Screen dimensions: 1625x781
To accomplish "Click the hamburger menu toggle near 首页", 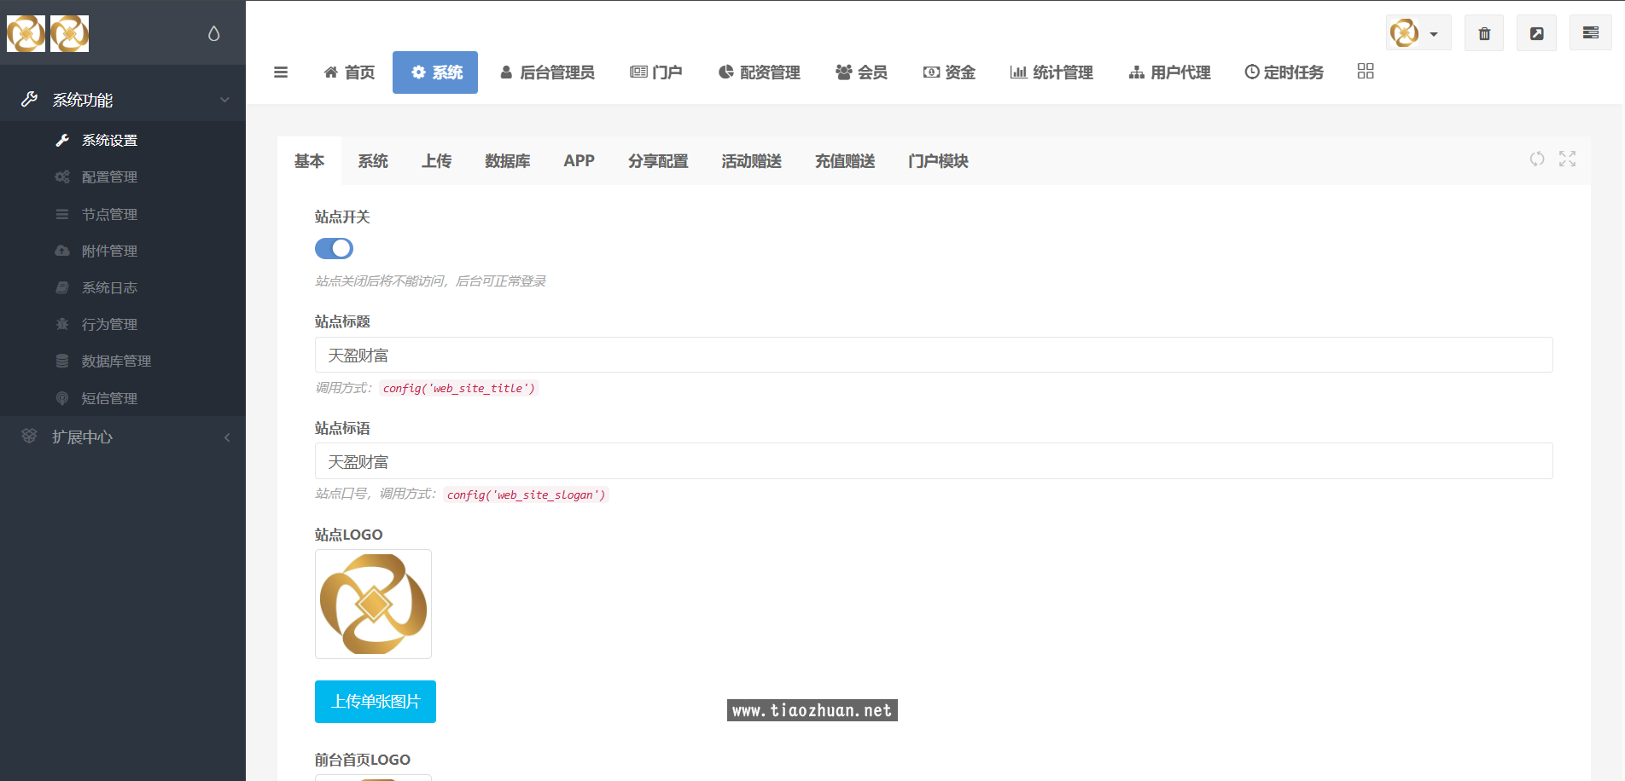I will point(281,72).
